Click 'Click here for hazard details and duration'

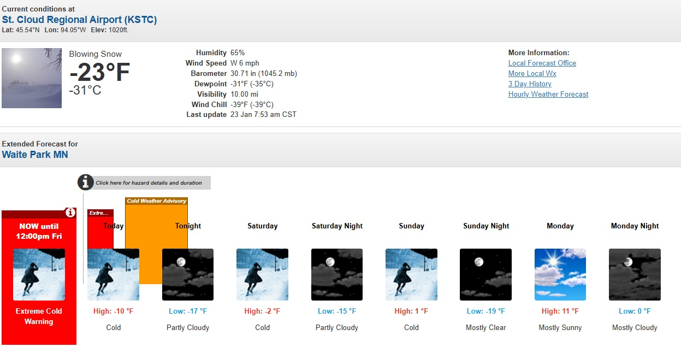[149, 183]
